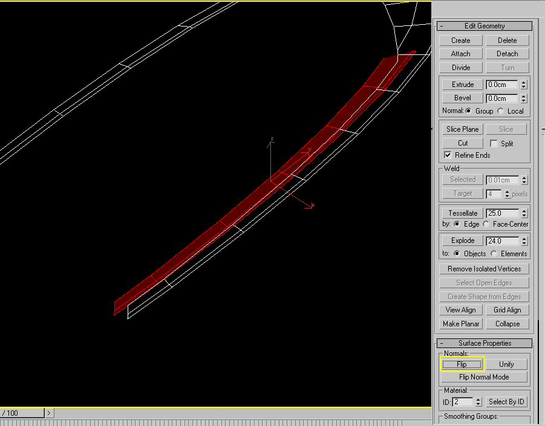
Task: Click the Tessellate button
Action: click(463, 213)
